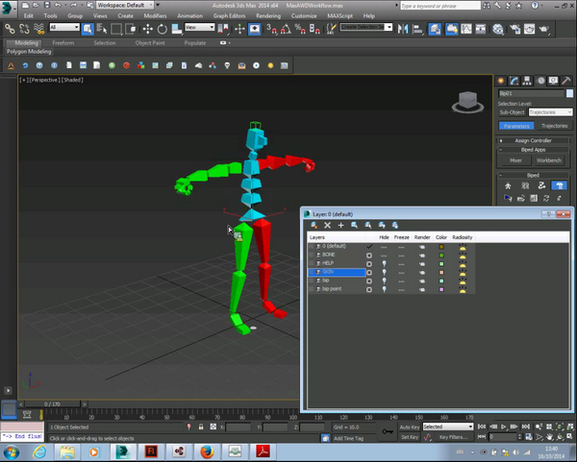Open the Utilities command panel tab
577x462 pixels.
click(x=566, y=81)
